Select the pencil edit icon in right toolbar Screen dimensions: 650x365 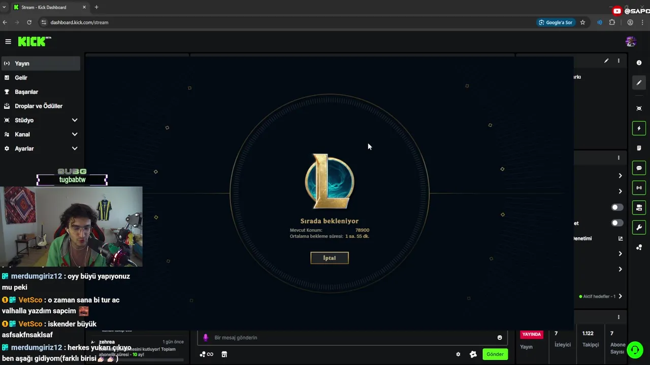click(639, 83)
